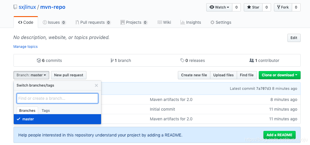Viewport: 310px width, 145px height.
Task: Open the Watch dropdown
Action: [x=219, y=7]
